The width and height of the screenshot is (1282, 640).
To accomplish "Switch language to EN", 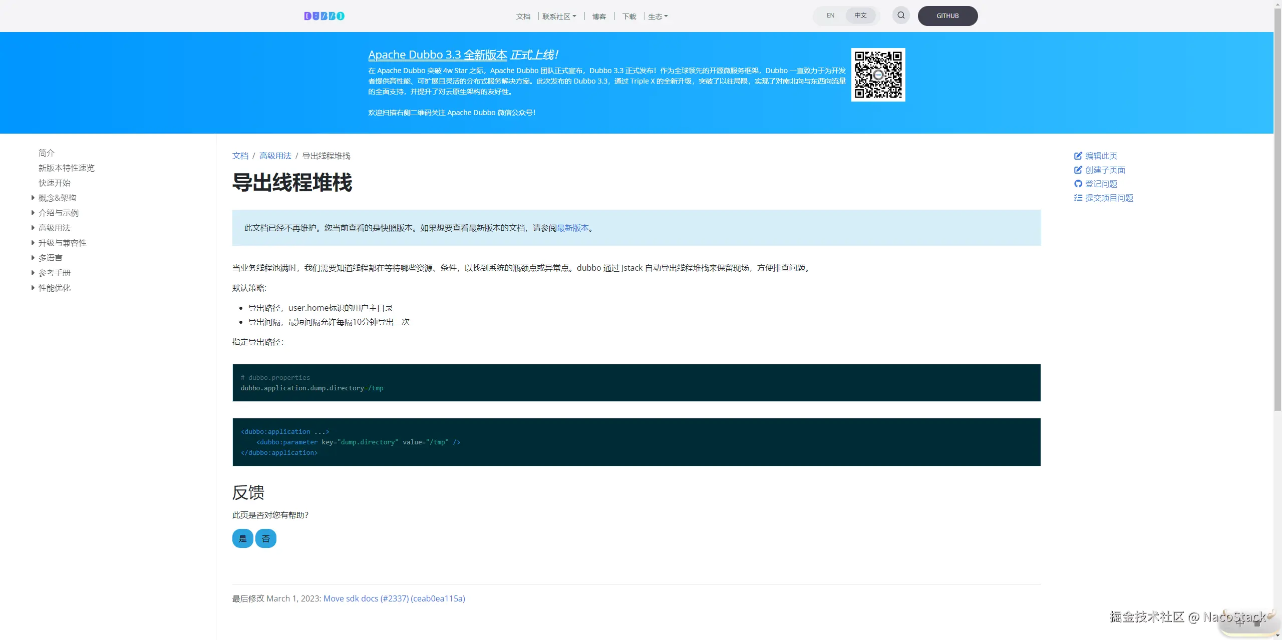I will pyautogui.click(x=830, y=16).
